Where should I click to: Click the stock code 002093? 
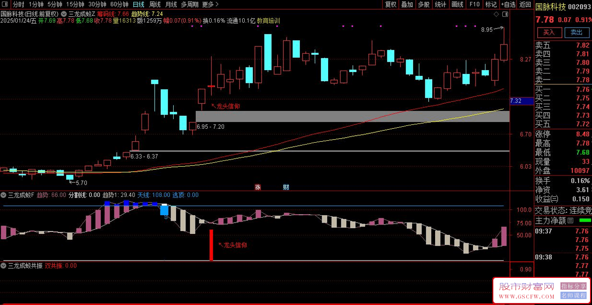579,6
